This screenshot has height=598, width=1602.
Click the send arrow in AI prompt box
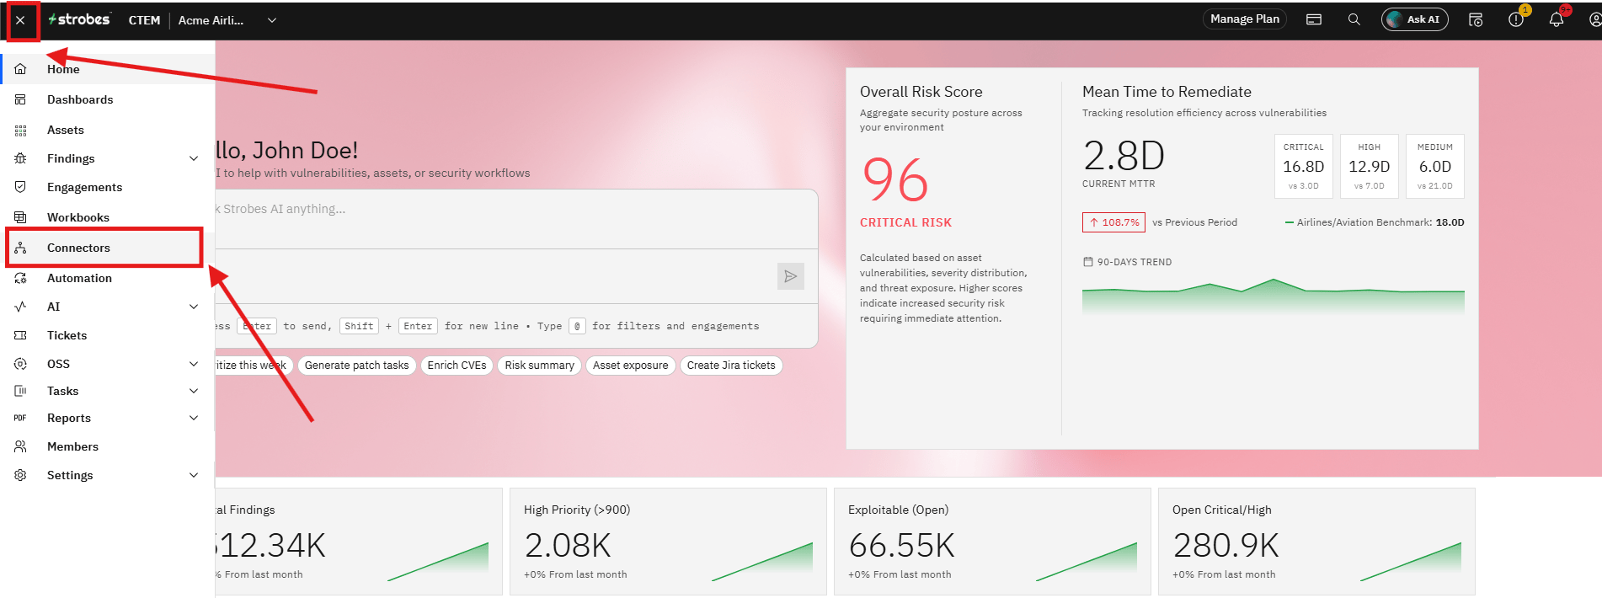(x=790, y=276)
